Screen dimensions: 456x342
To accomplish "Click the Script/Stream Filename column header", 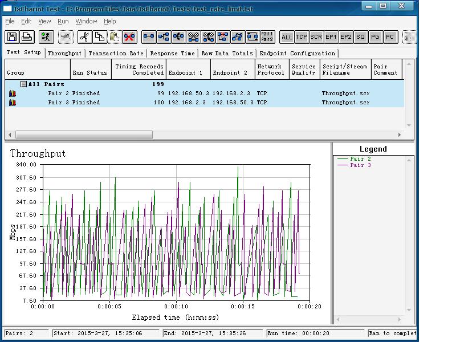I will 345,69.
